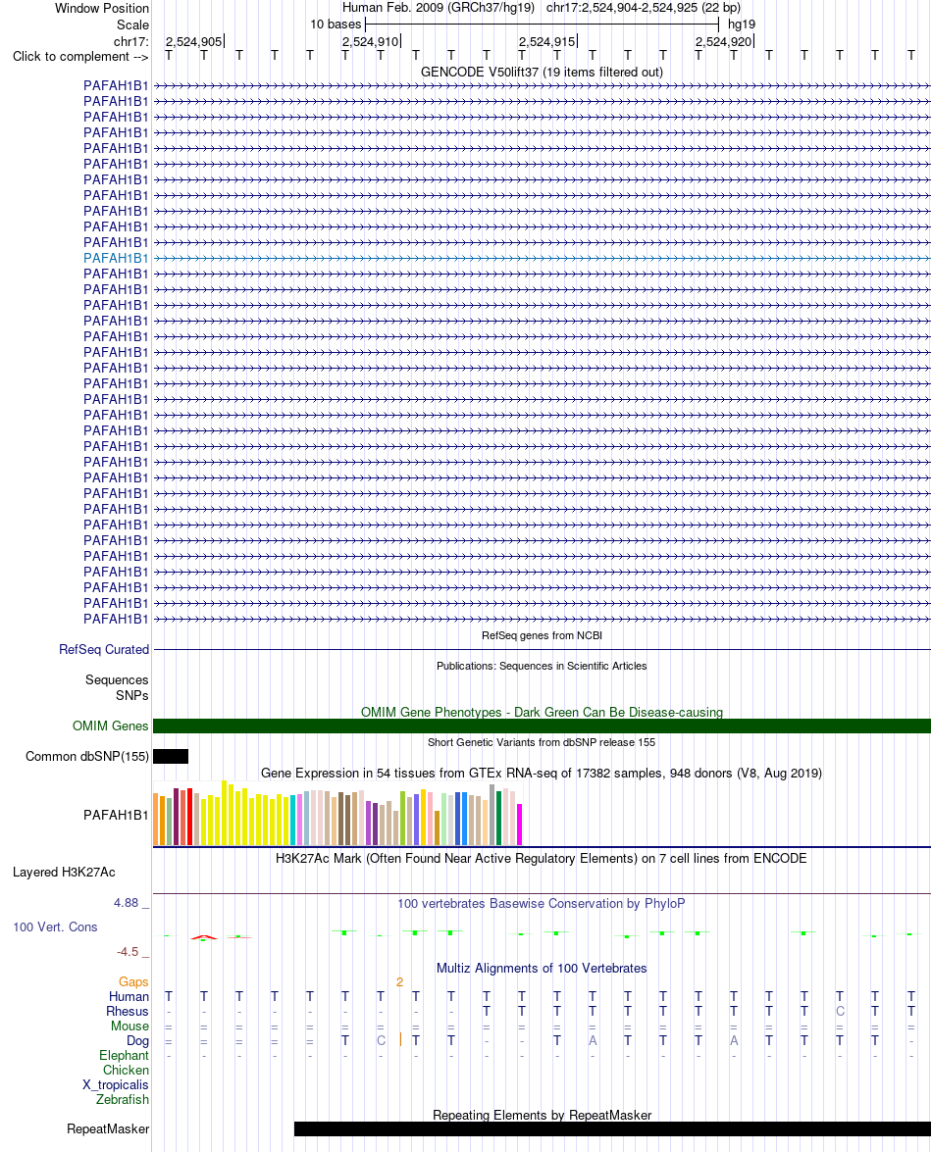This screenshot has height=1152, width=932.
Task: Click the 'SNPs' track label
Action: pyautogui.click(x=131, y=695)
